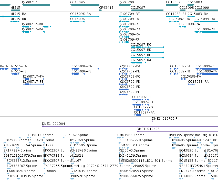
Task: Select the MFS15 gene feature
Action: pos(15,10)
